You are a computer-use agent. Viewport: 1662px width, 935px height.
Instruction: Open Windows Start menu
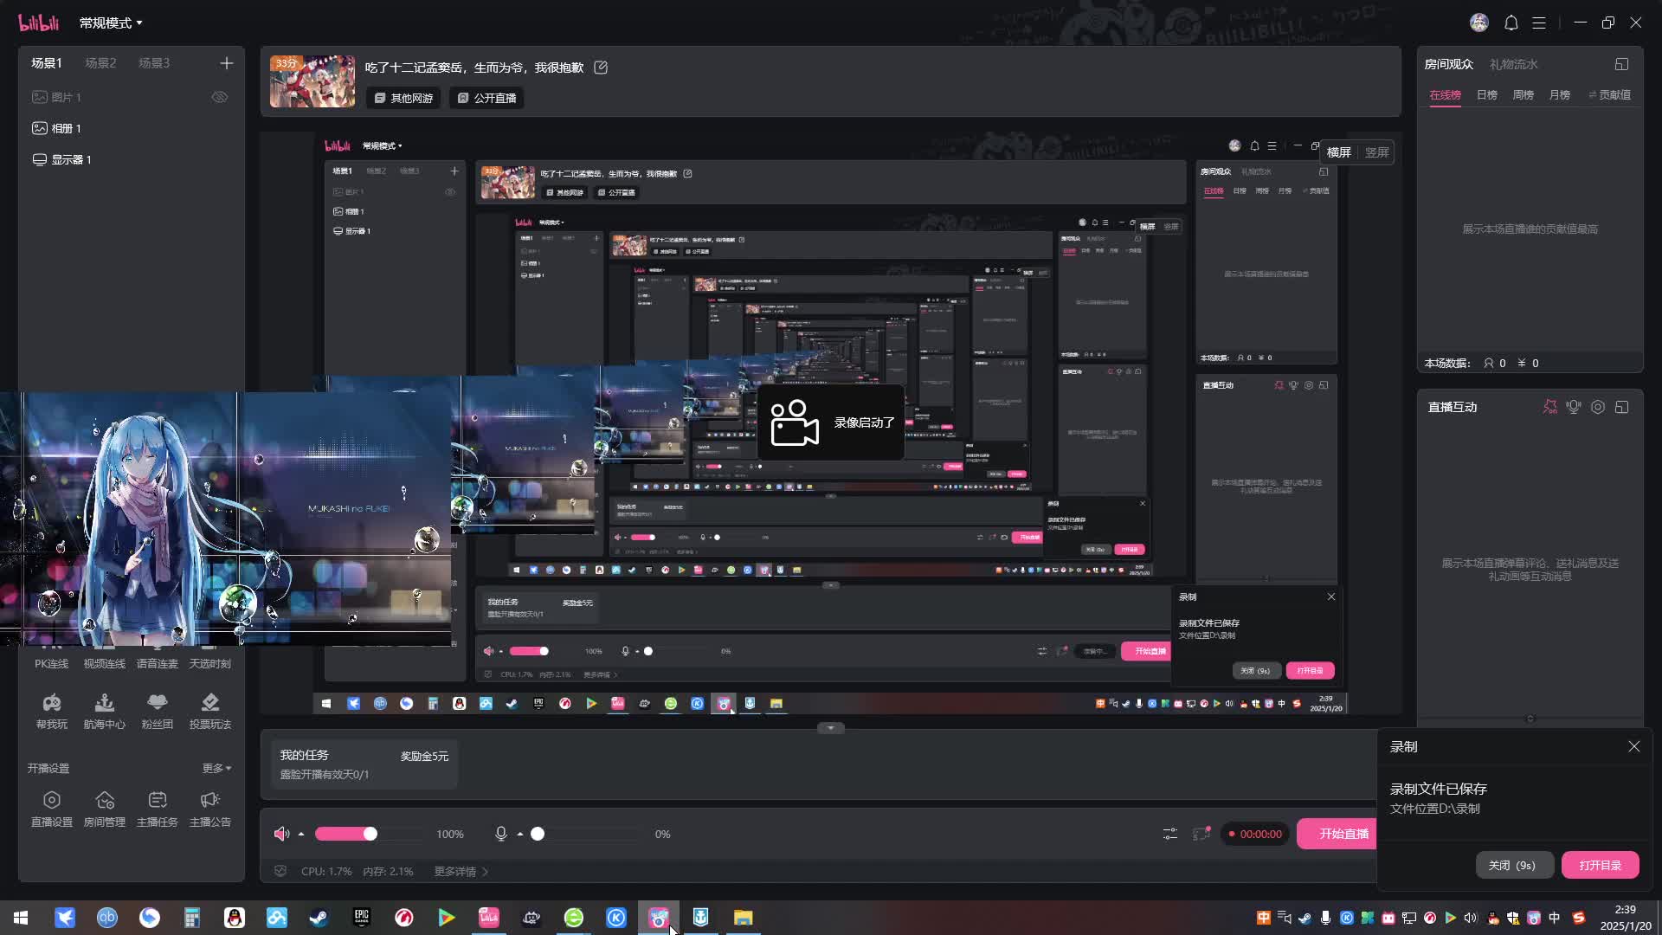21,918
